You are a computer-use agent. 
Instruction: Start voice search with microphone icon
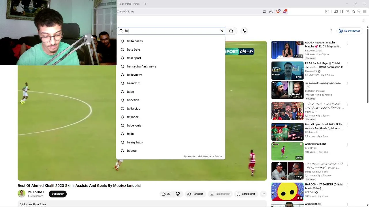[244, 31]
